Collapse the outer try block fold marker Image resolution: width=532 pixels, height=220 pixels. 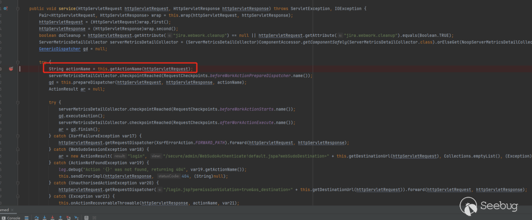pos(18,63)
